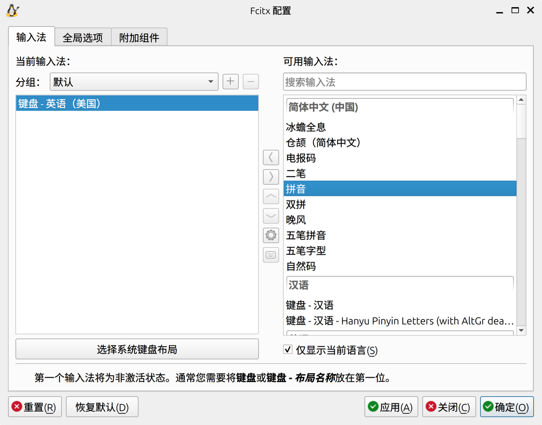Click the 选择系统键盘布局 button

(137, 349)
